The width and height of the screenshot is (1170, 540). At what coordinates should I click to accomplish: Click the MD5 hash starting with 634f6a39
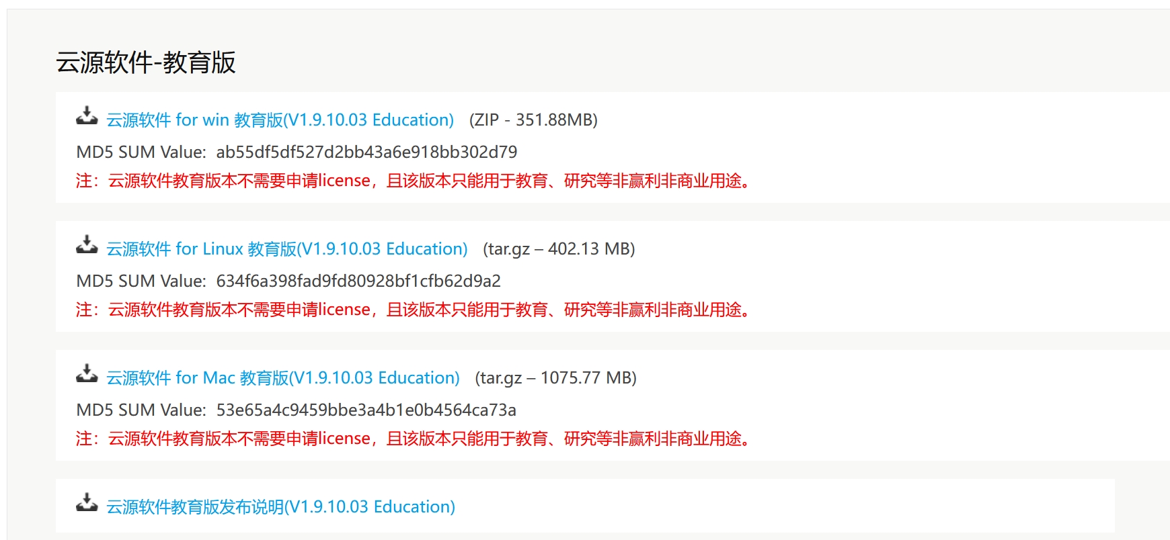pos(358,281)
